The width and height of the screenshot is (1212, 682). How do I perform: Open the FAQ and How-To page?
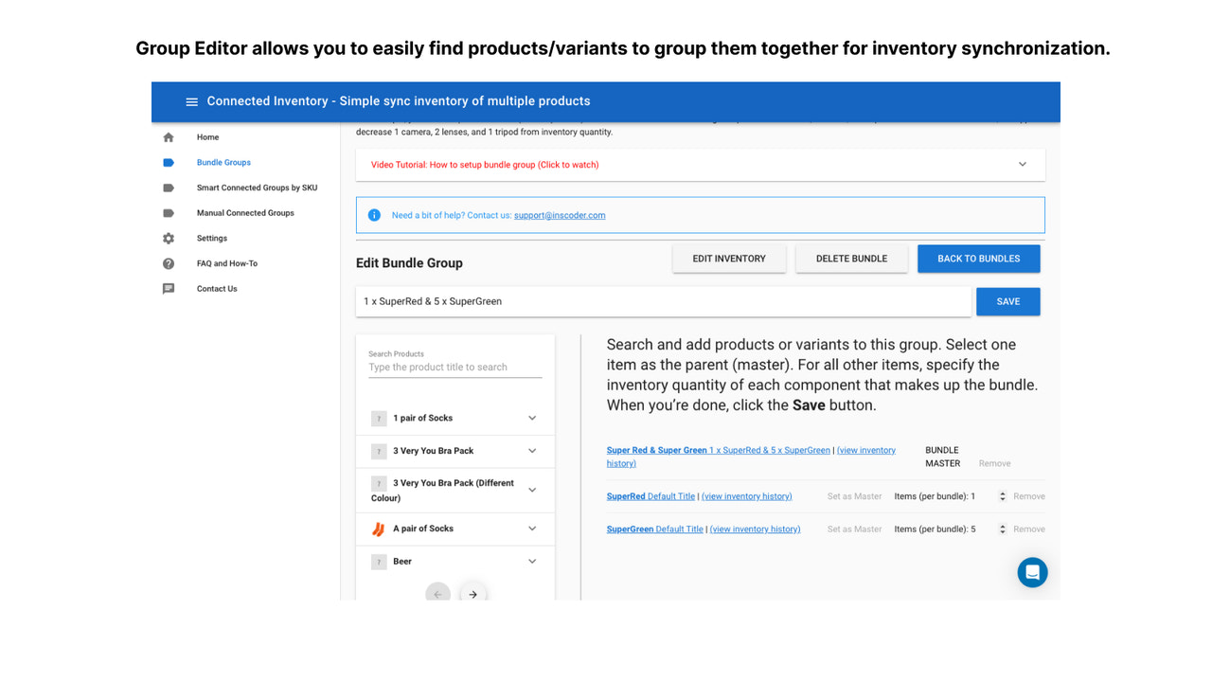(x=225, y=263)
